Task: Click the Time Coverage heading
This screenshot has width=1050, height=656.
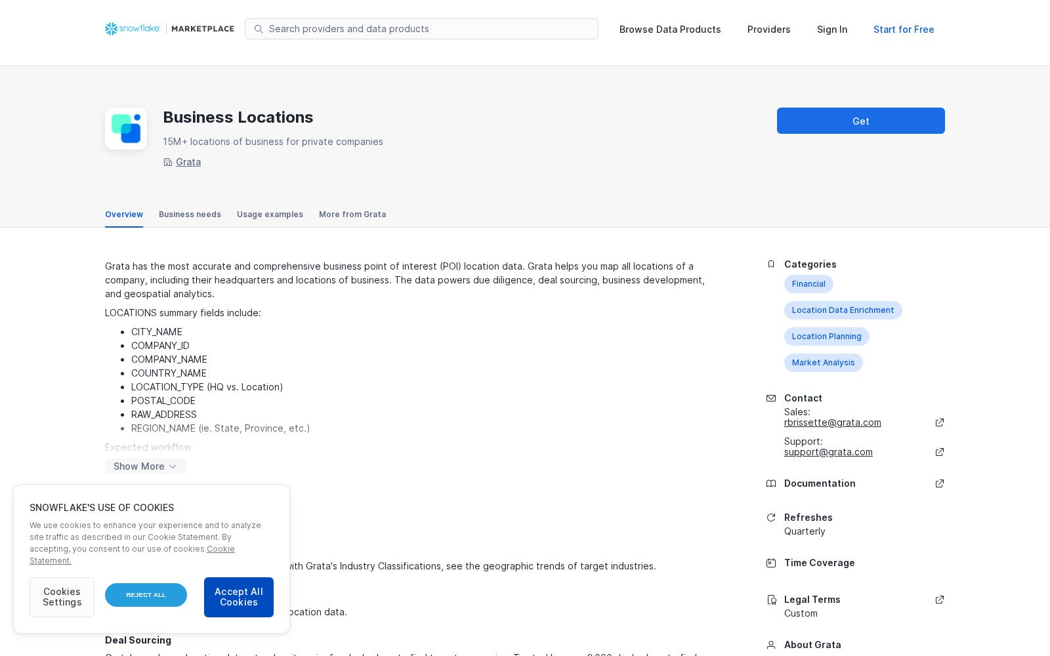Action: pos(820,563)
